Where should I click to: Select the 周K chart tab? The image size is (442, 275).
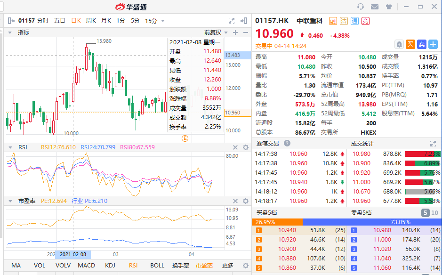91,21
